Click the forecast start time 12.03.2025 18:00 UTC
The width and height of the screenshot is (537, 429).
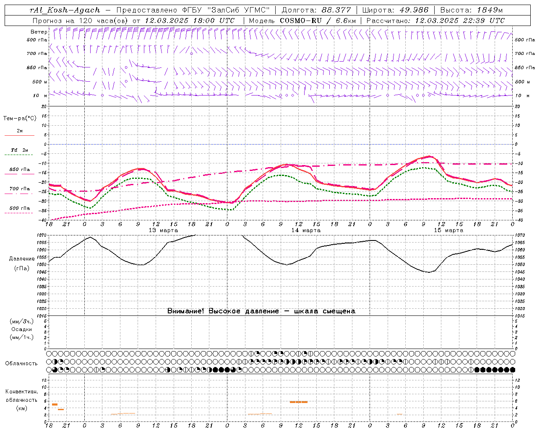190,21
